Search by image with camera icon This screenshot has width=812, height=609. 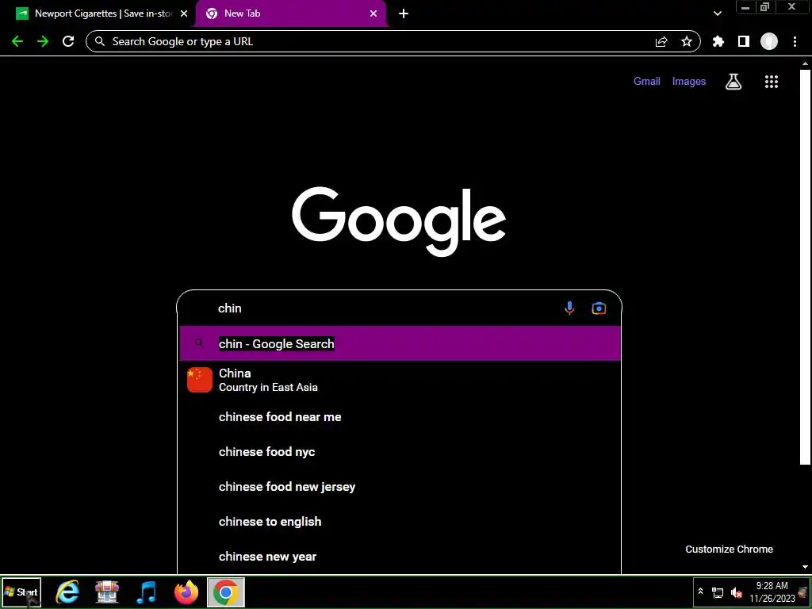click(x=599, y=308)
